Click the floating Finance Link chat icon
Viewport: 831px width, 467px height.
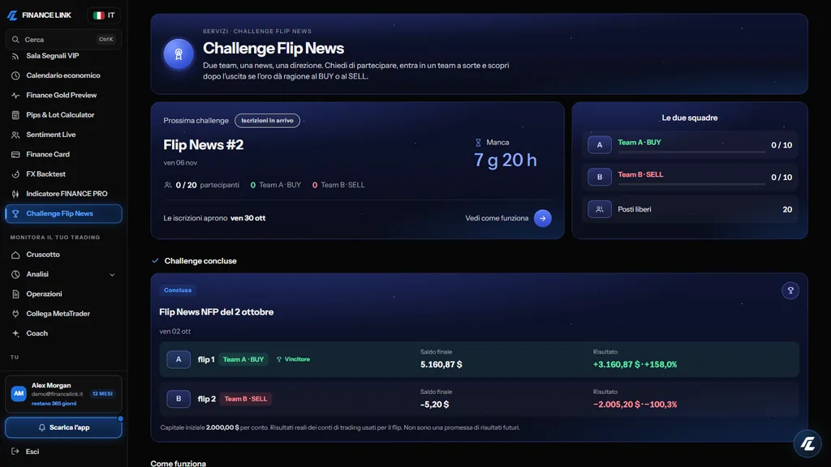coord(807,443)
